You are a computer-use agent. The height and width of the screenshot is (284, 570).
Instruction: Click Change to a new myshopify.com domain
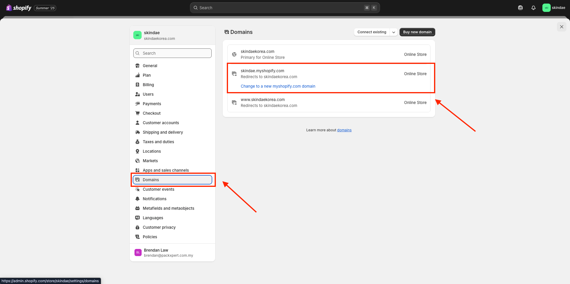point(278,86)
